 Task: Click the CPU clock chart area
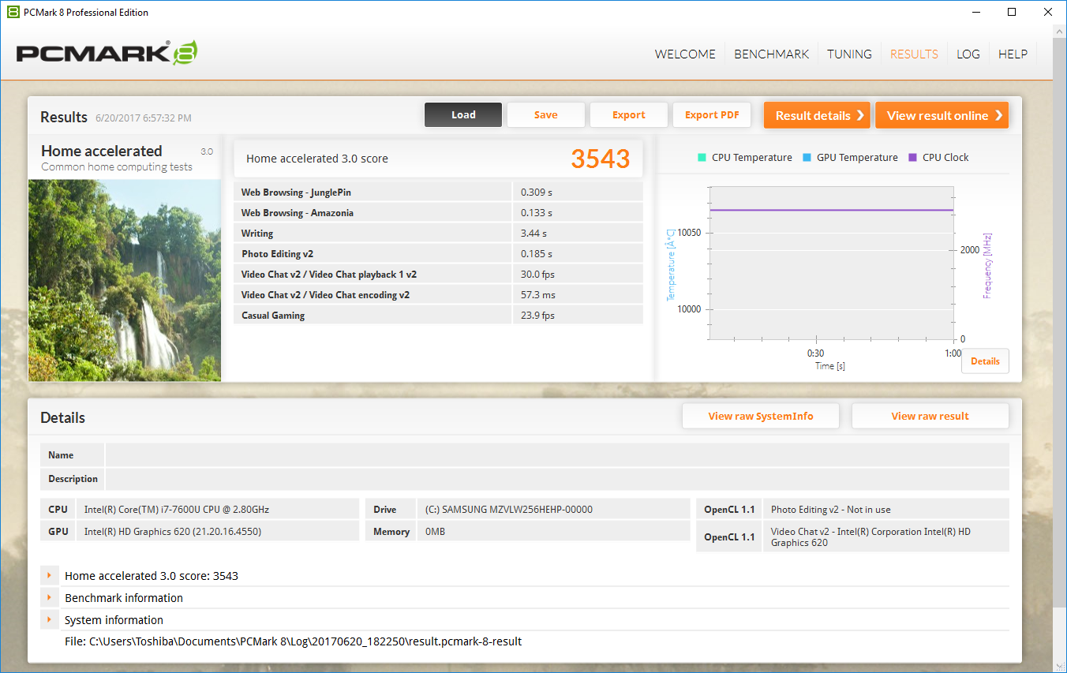[831, 264]
